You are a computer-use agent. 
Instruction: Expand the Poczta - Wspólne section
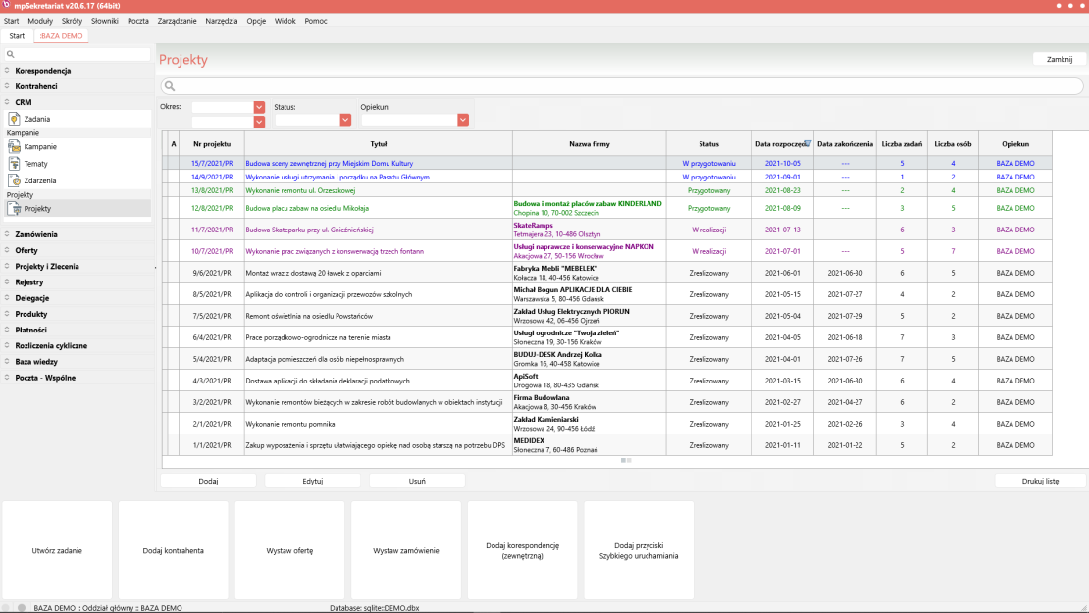tap(7, 378)
